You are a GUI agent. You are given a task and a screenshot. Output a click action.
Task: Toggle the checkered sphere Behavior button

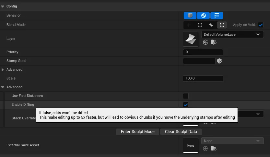click(x=203, y=16)
